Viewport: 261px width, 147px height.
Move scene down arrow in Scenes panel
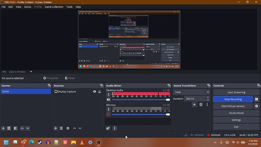[28, 128]
